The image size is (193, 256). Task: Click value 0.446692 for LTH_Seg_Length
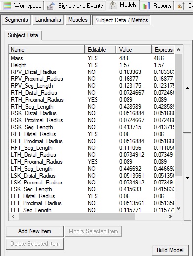coord(130,169)
